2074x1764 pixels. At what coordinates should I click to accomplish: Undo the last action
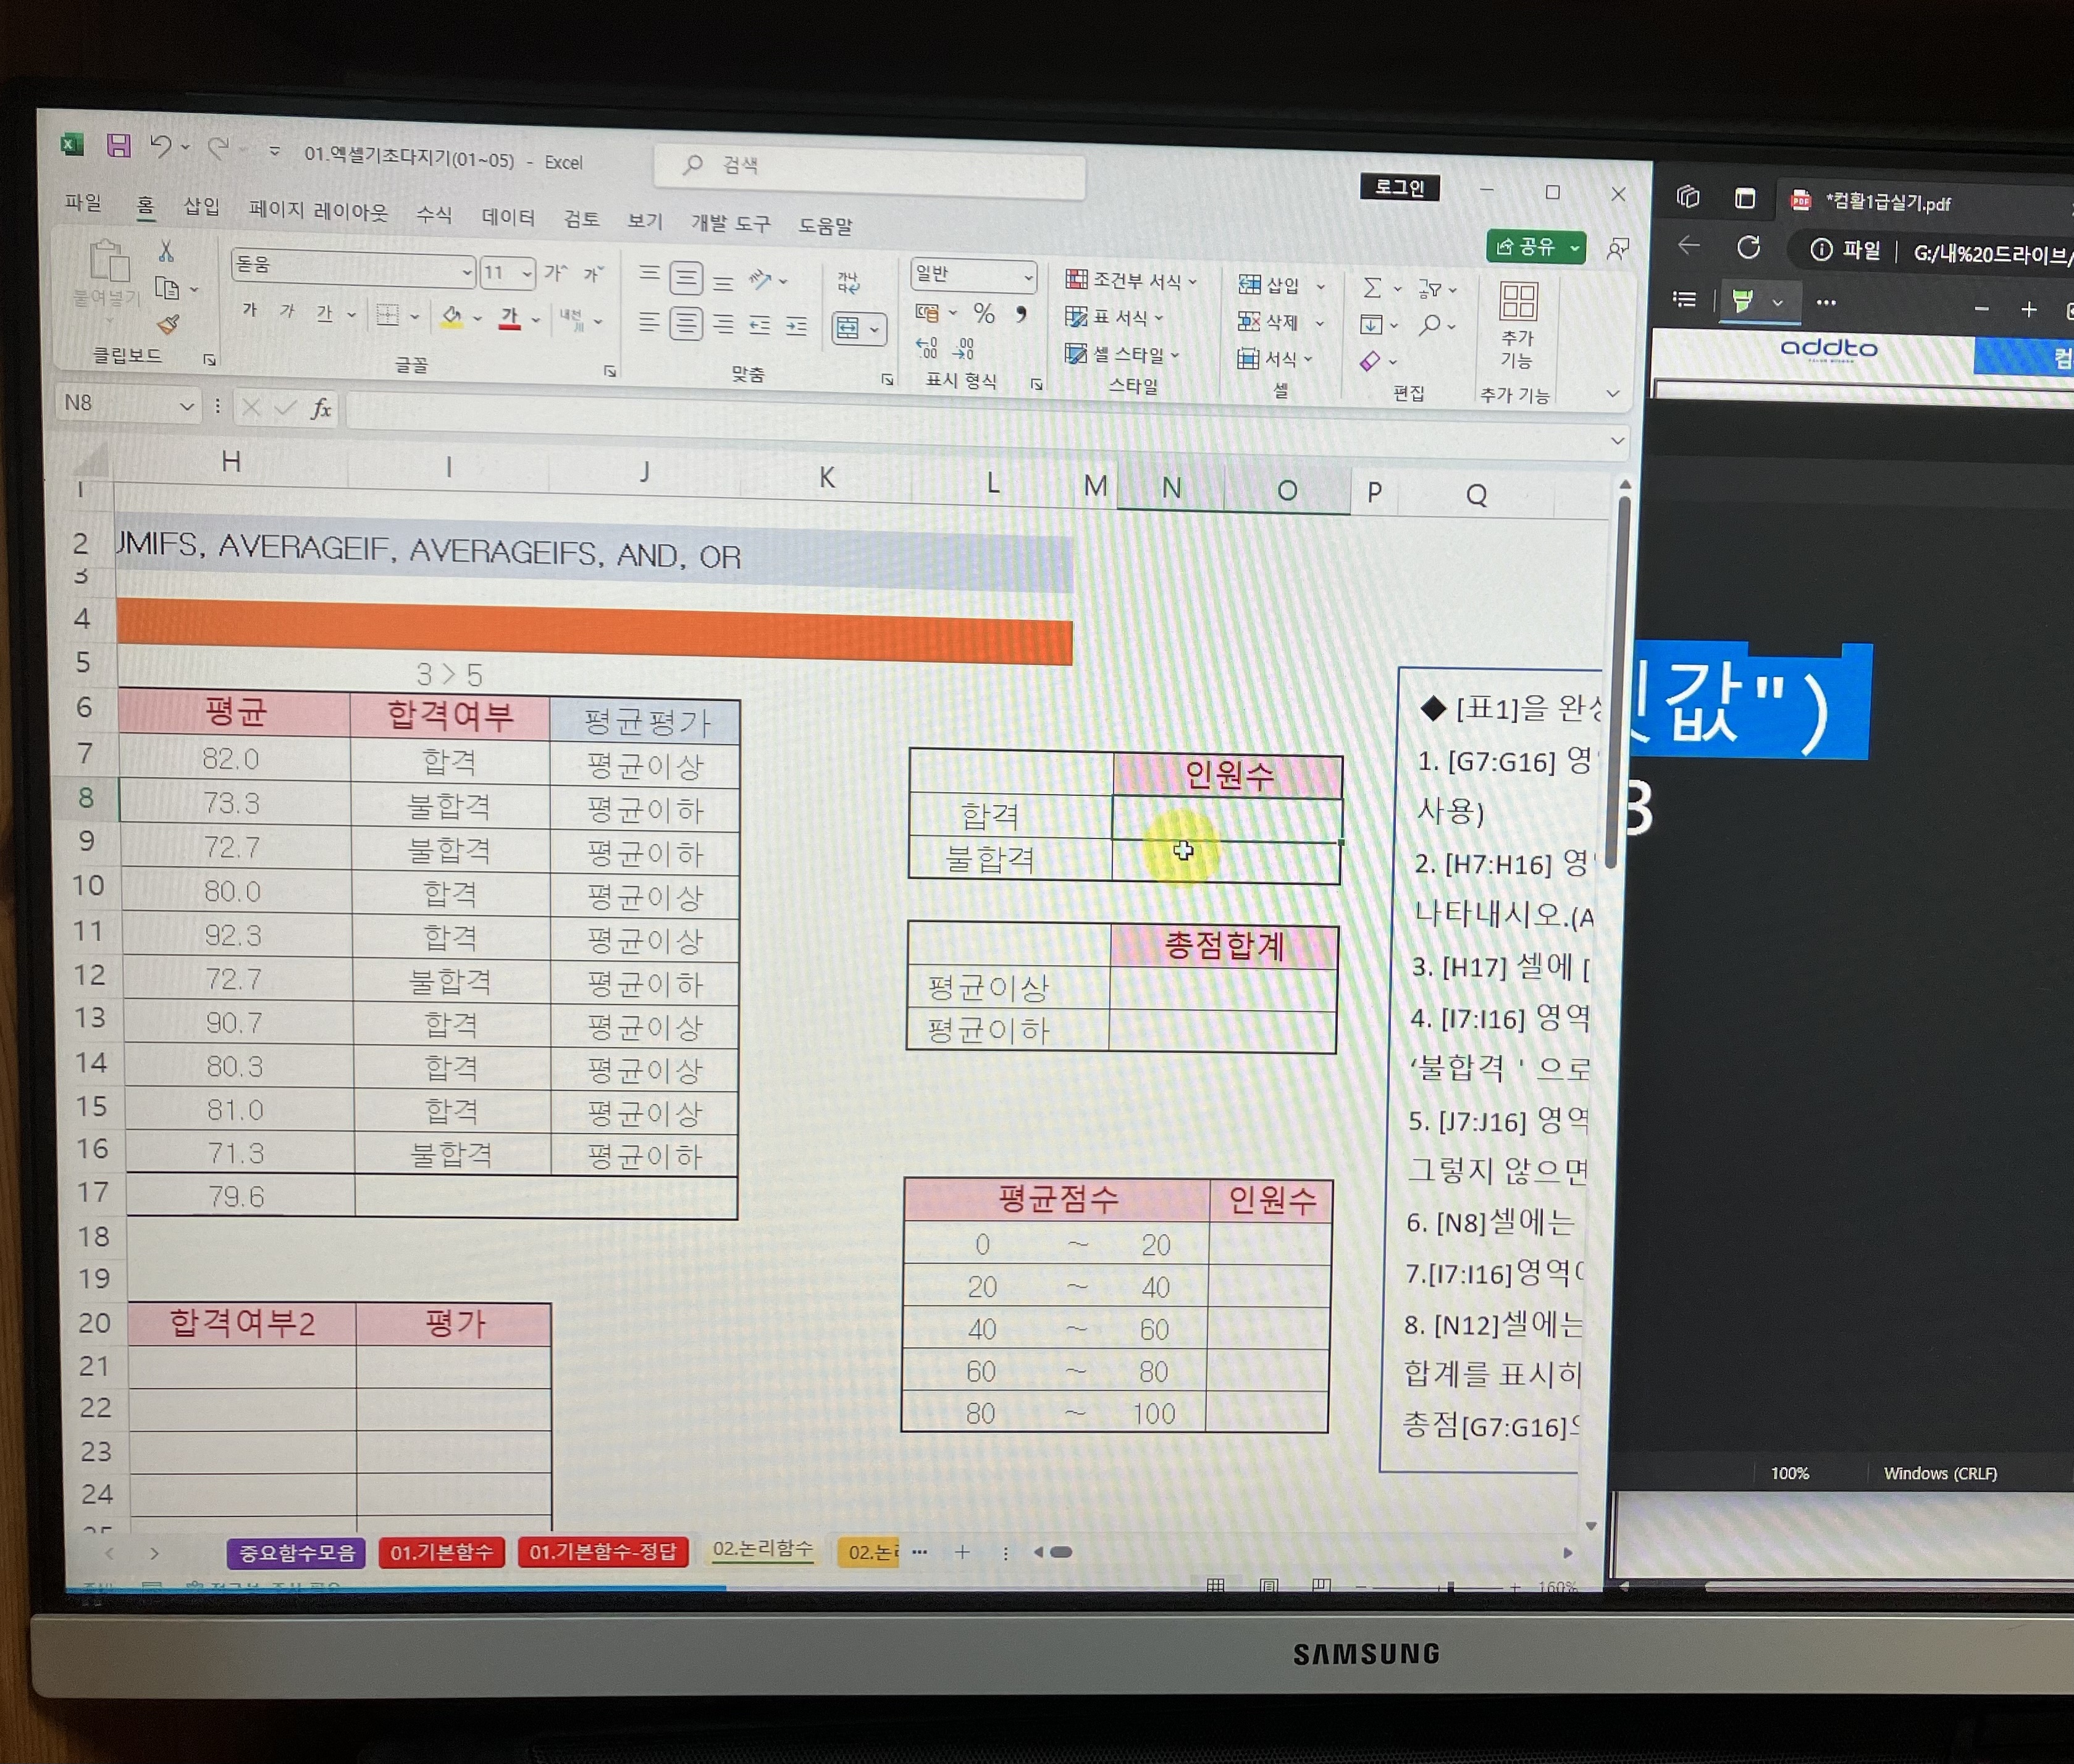(x=160, y=147)
